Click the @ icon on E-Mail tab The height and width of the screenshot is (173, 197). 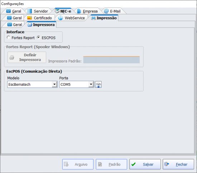coord(106,11)
